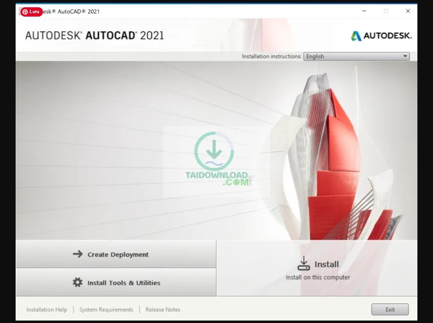
Task: Click the Autodesk logo in the header
Action: pos(381,35)
